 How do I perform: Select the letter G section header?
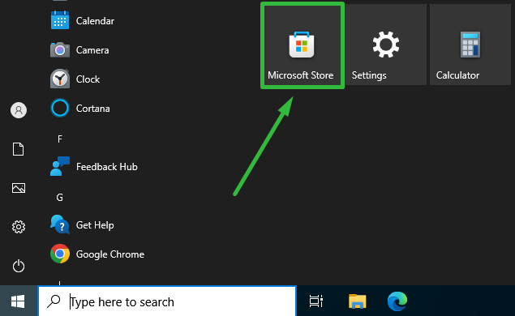pos(59,198)
